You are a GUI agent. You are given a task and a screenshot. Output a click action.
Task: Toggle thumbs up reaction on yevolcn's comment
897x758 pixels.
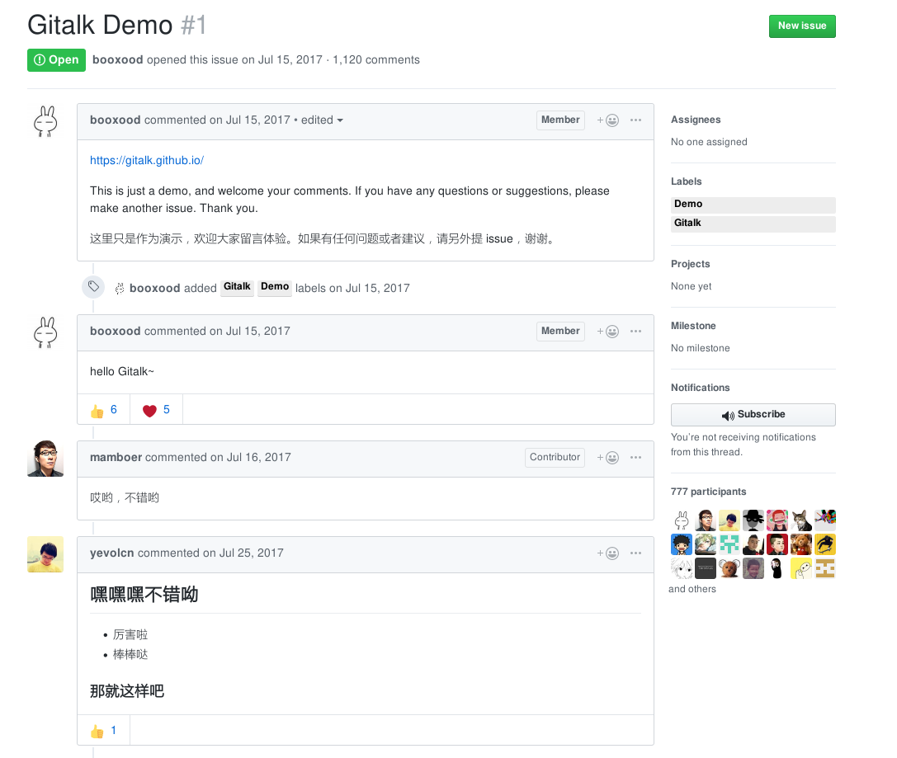click(103, 731)
